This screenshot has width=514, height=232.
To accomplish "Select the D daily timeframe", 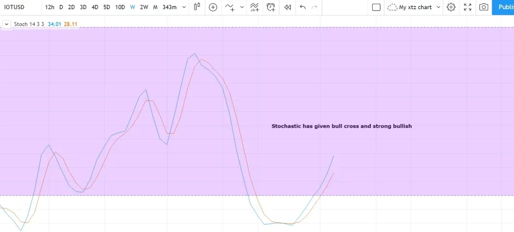I will coord(61,7).
